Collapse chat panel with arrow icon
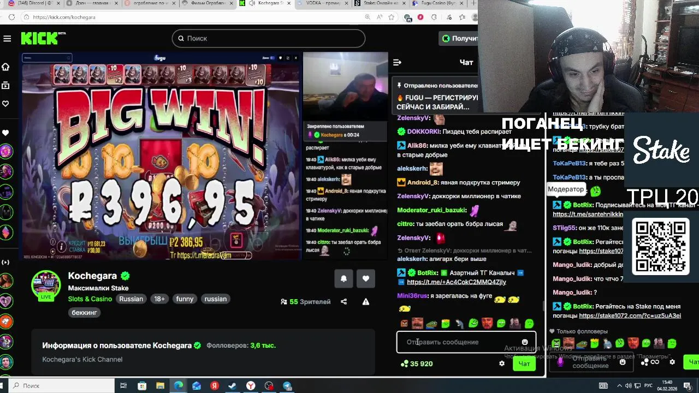The image size is (699, 393). [397, 62]
